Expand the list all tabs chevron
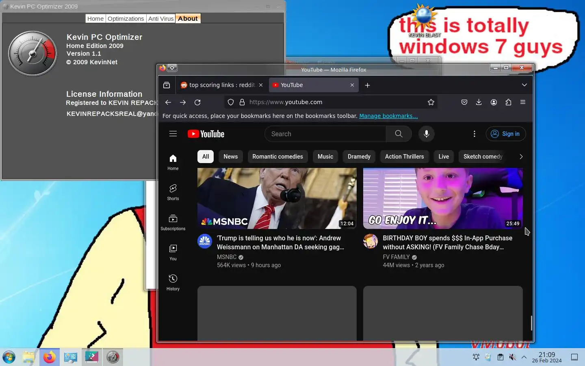Screen dimensions: 585x366 pos(524,85)
